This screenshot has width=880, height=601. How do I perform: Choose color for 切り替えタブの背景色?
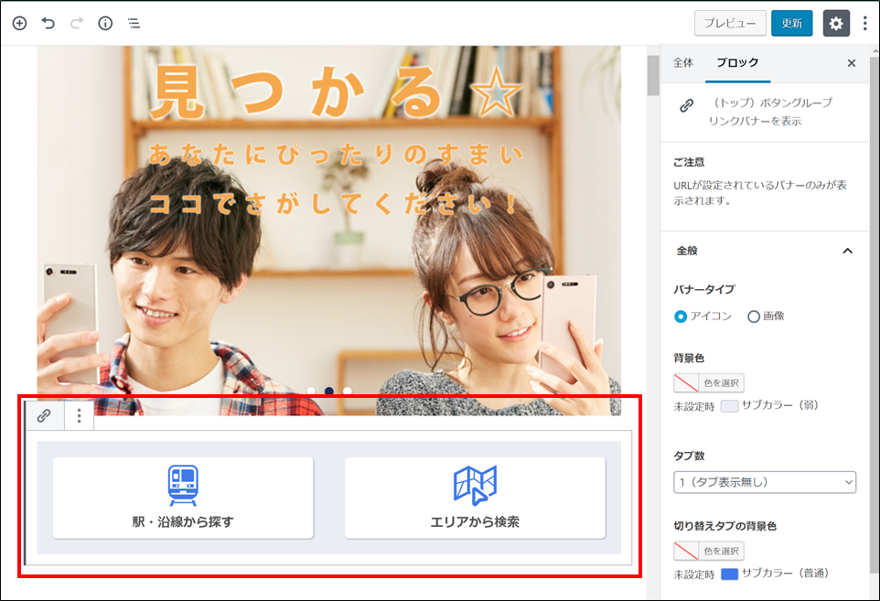pos(709,551)
